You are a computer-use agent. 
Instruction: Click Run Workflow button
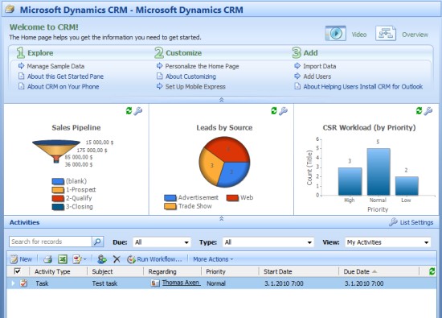click(x=154, y=259)
